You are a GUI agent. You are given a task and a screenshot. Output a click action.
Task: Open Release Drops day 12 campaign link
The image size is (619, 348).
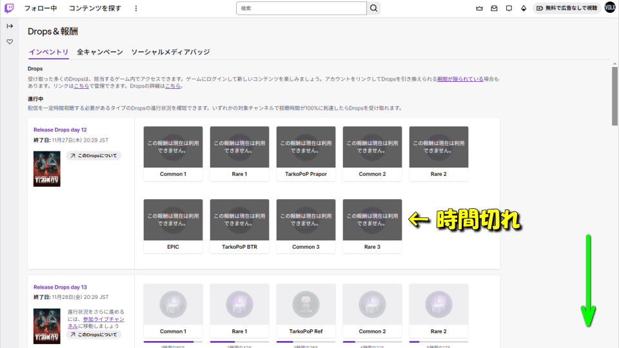pyautogui.click(x=60, y=130)
